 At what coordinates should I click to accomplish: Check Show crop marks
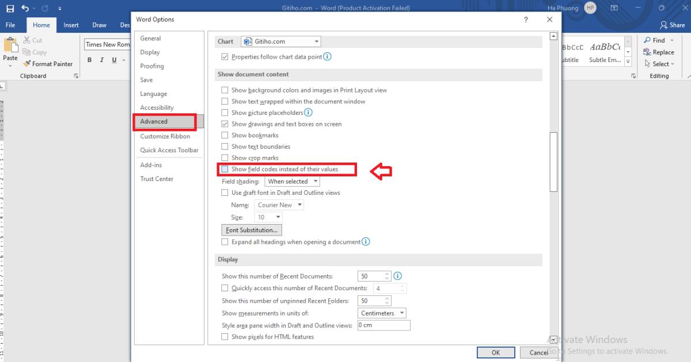click(x=225, y=158)
